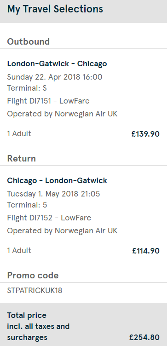Select Flight DI7151 - LowFare line

coord(48,101)
